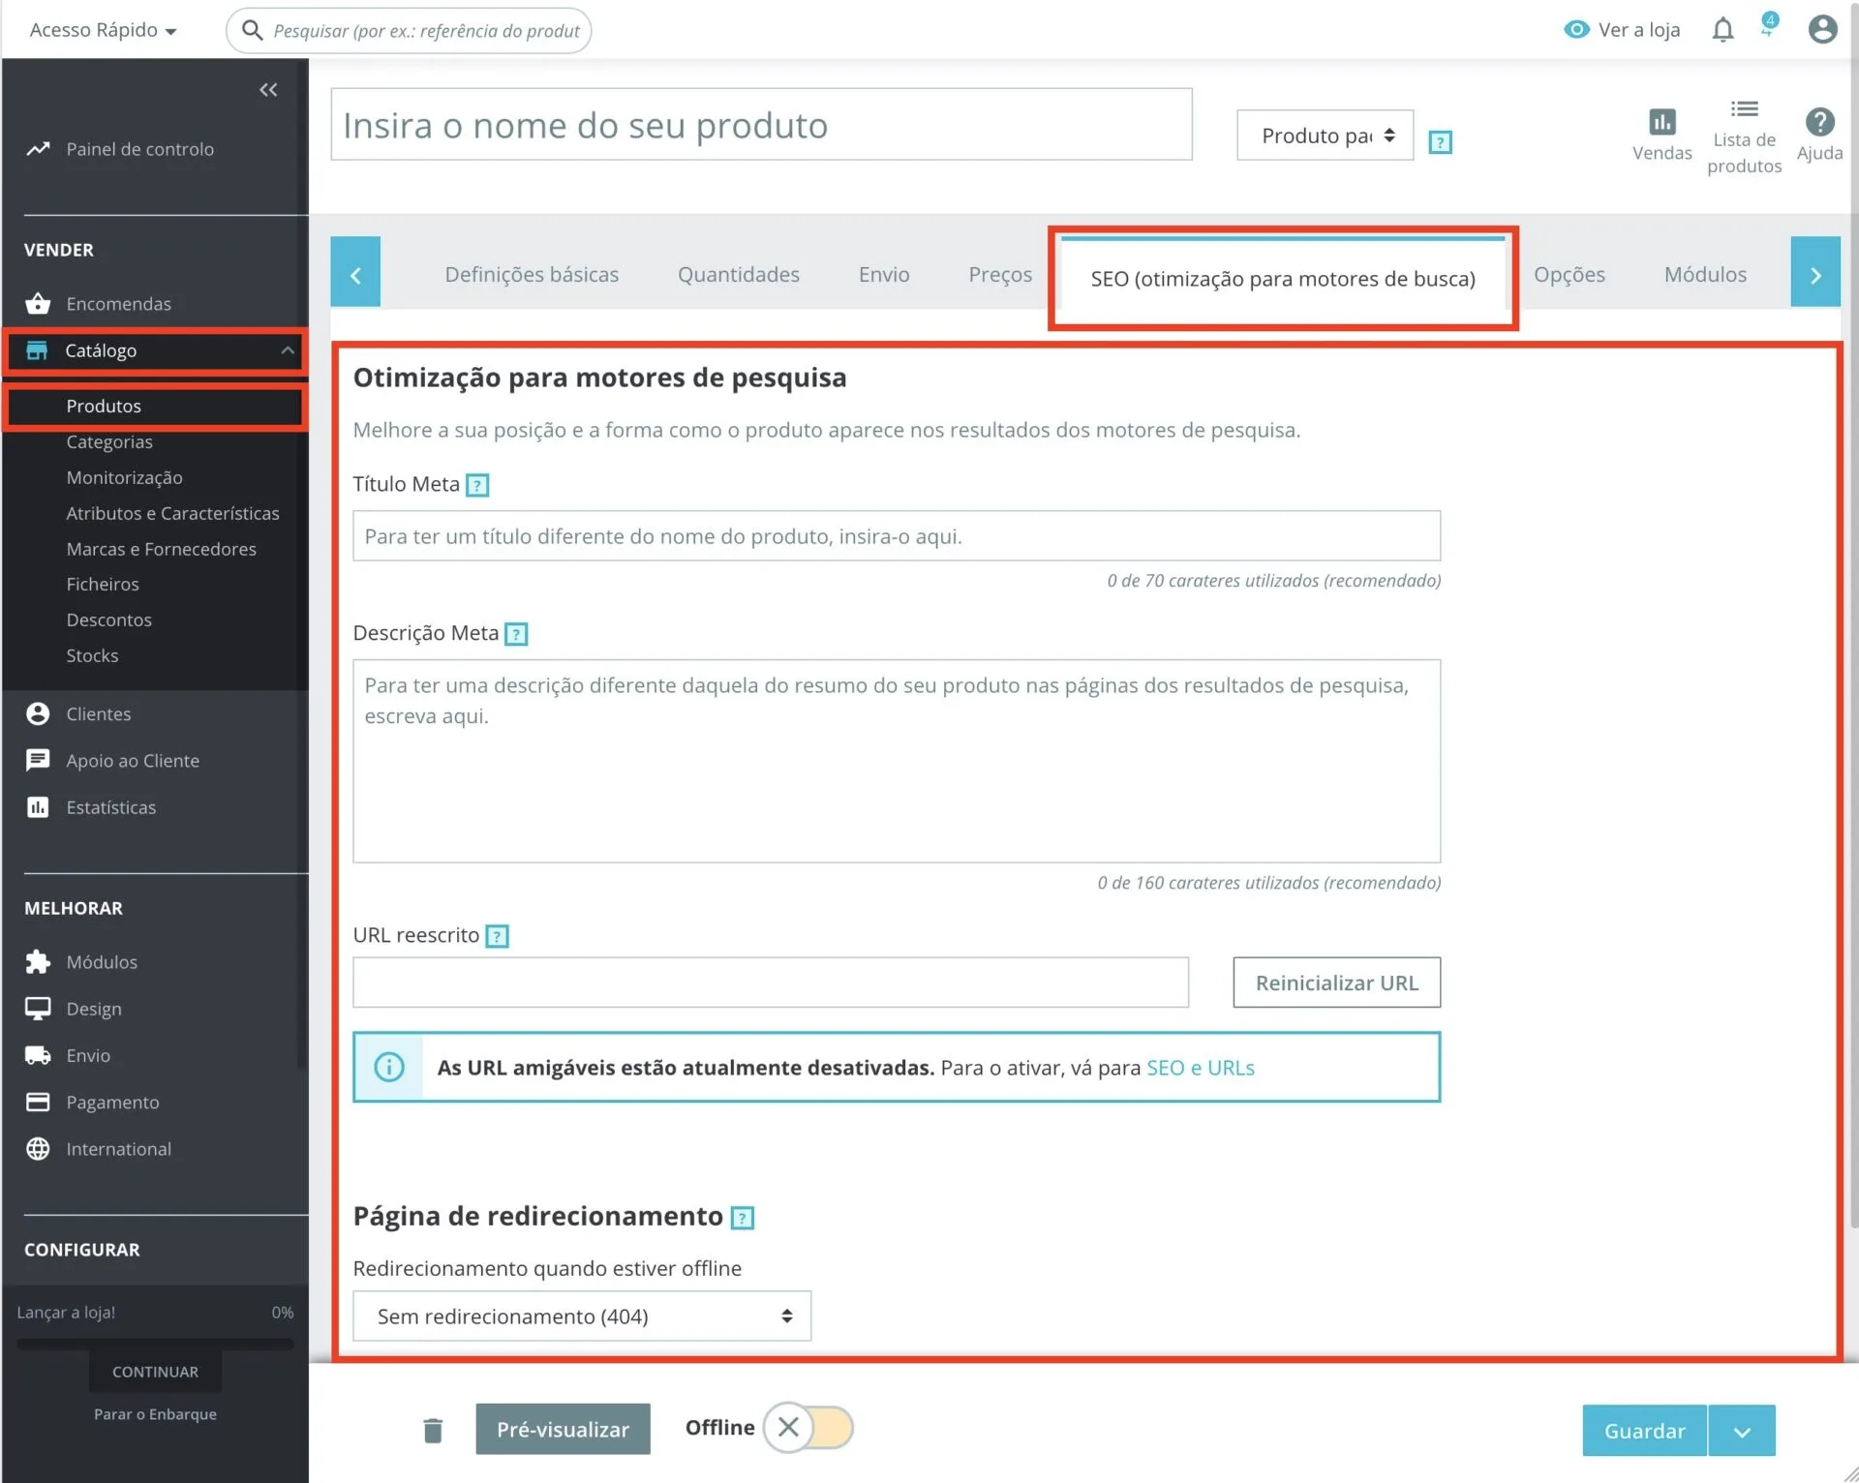
Task: Click the notifications bell icon
Action: click(1722, 30)
